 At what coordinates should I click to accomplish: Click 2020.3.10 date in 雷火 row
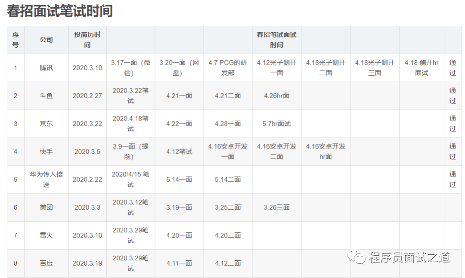click(x=87, y=235)
